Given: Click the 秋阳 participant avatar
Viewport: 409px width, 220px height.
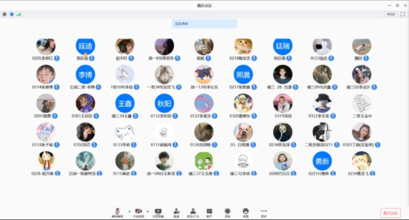Looking at the screenshot, I should click(164, 104).
